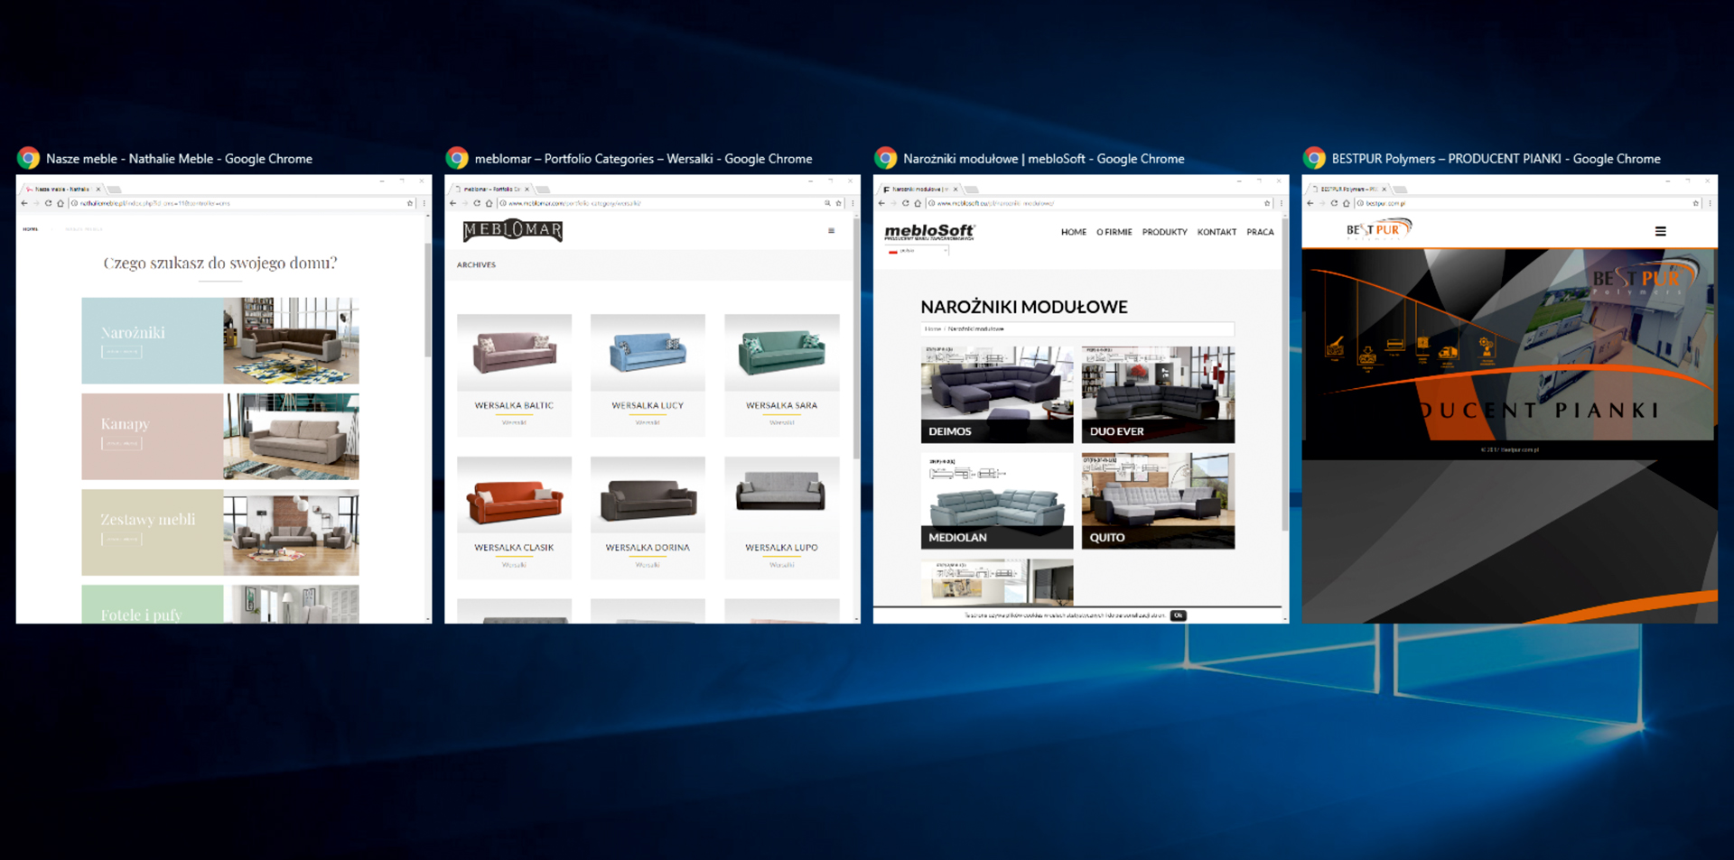Click the bookmark star in the BESTPUR window

pos(1695,203)
